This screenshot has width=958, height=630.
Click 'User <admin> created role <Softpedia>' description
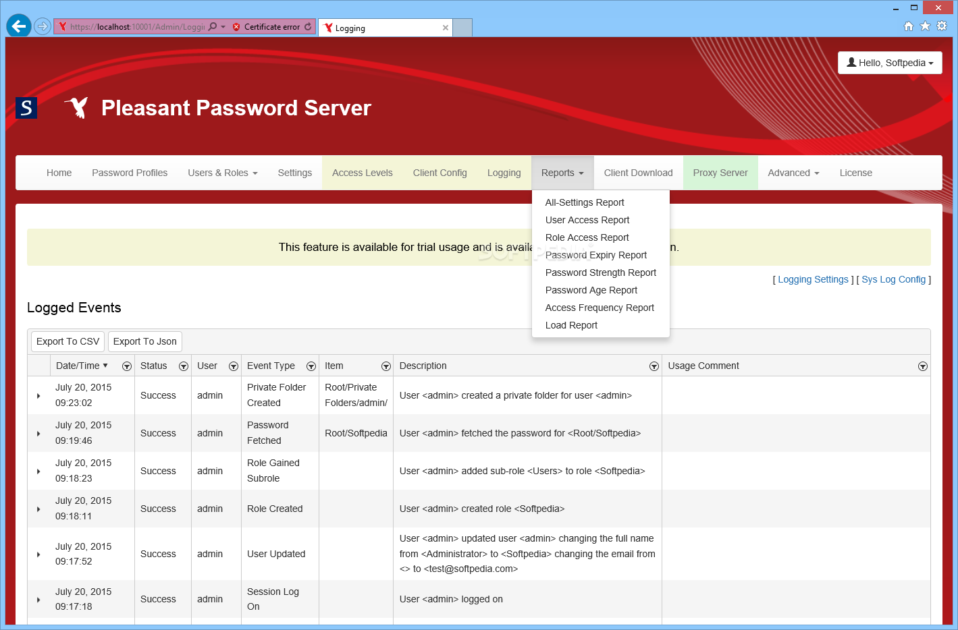[482, 509]
